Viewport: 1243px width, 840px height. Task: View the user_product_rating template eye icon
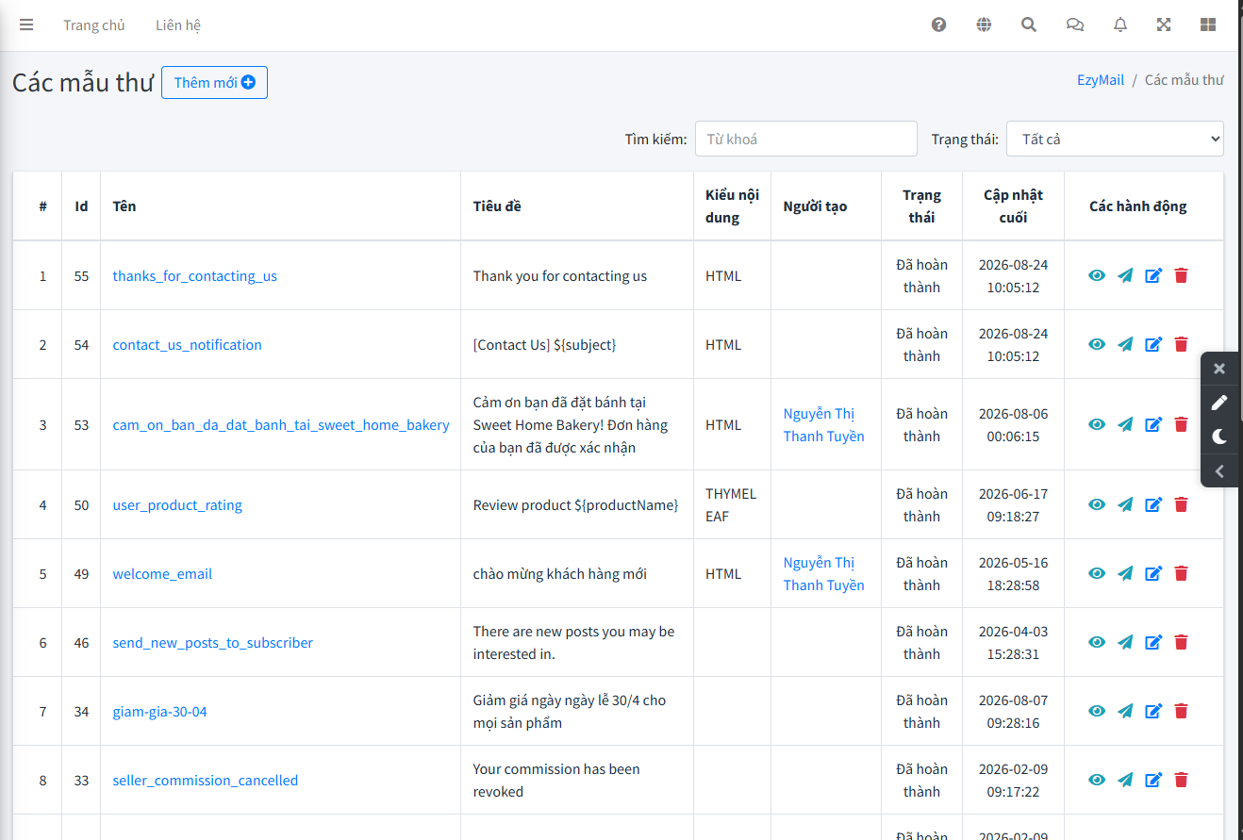[x=1097, y=504]
